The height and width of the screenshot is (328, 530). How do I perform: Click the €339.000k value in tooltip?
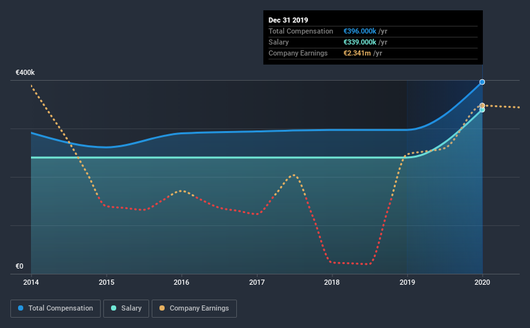coord(360,42)
